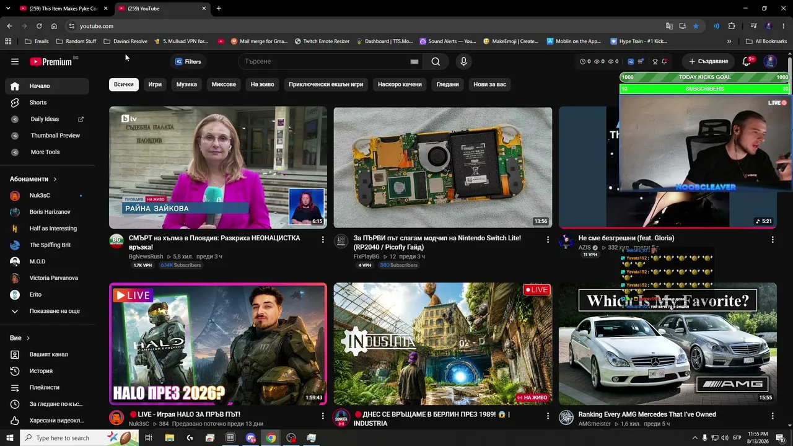This screenshot has height=446, width=793.
Task: Select the Гледани filter chip
Action: [448, 84]
